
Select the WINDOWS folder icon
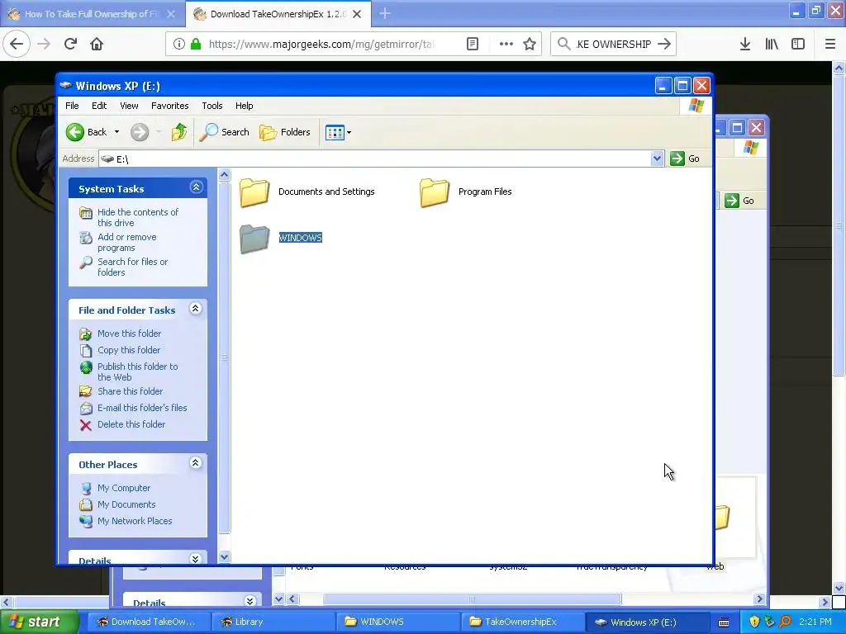coord(254,239)
